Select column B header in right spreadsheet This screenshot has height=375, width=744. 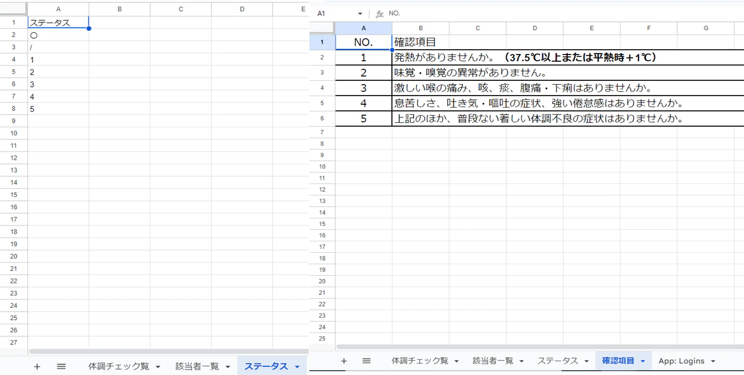(x=420, y=28)
